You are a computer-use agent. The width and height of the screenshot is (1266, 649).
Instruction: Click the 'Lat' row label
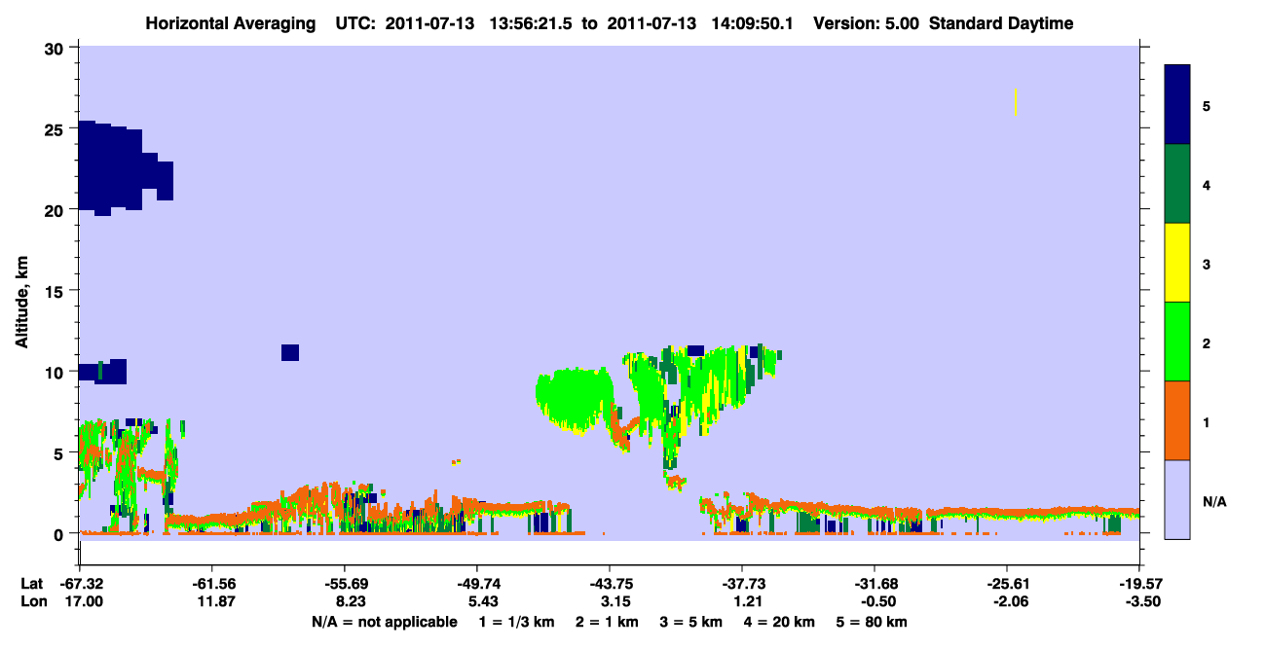coord(31,584)
